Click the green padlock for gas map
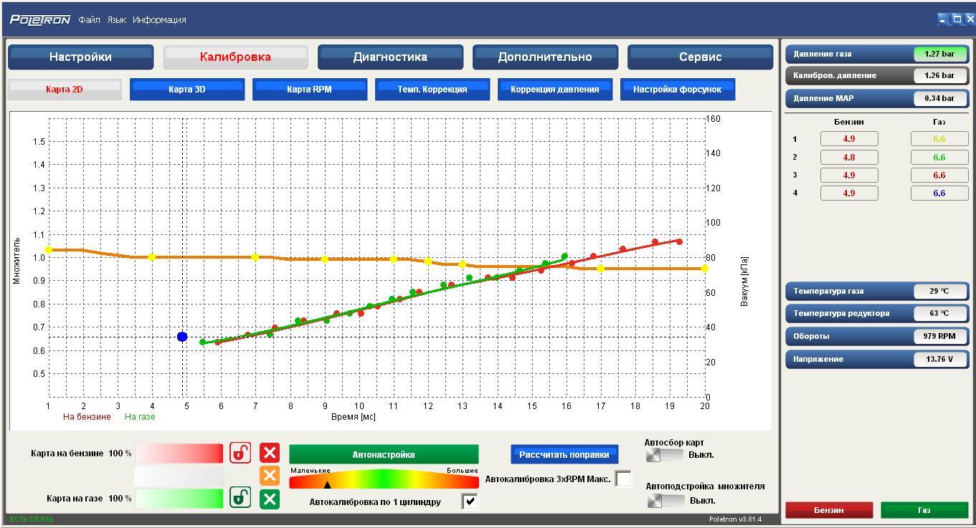This screenshot has width=976, height=528. [x=240, y=498]
